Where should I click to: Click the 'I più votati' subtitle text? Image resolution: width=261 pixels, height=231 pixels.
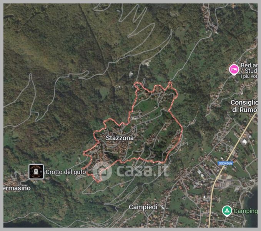click(x=249, y=76)
